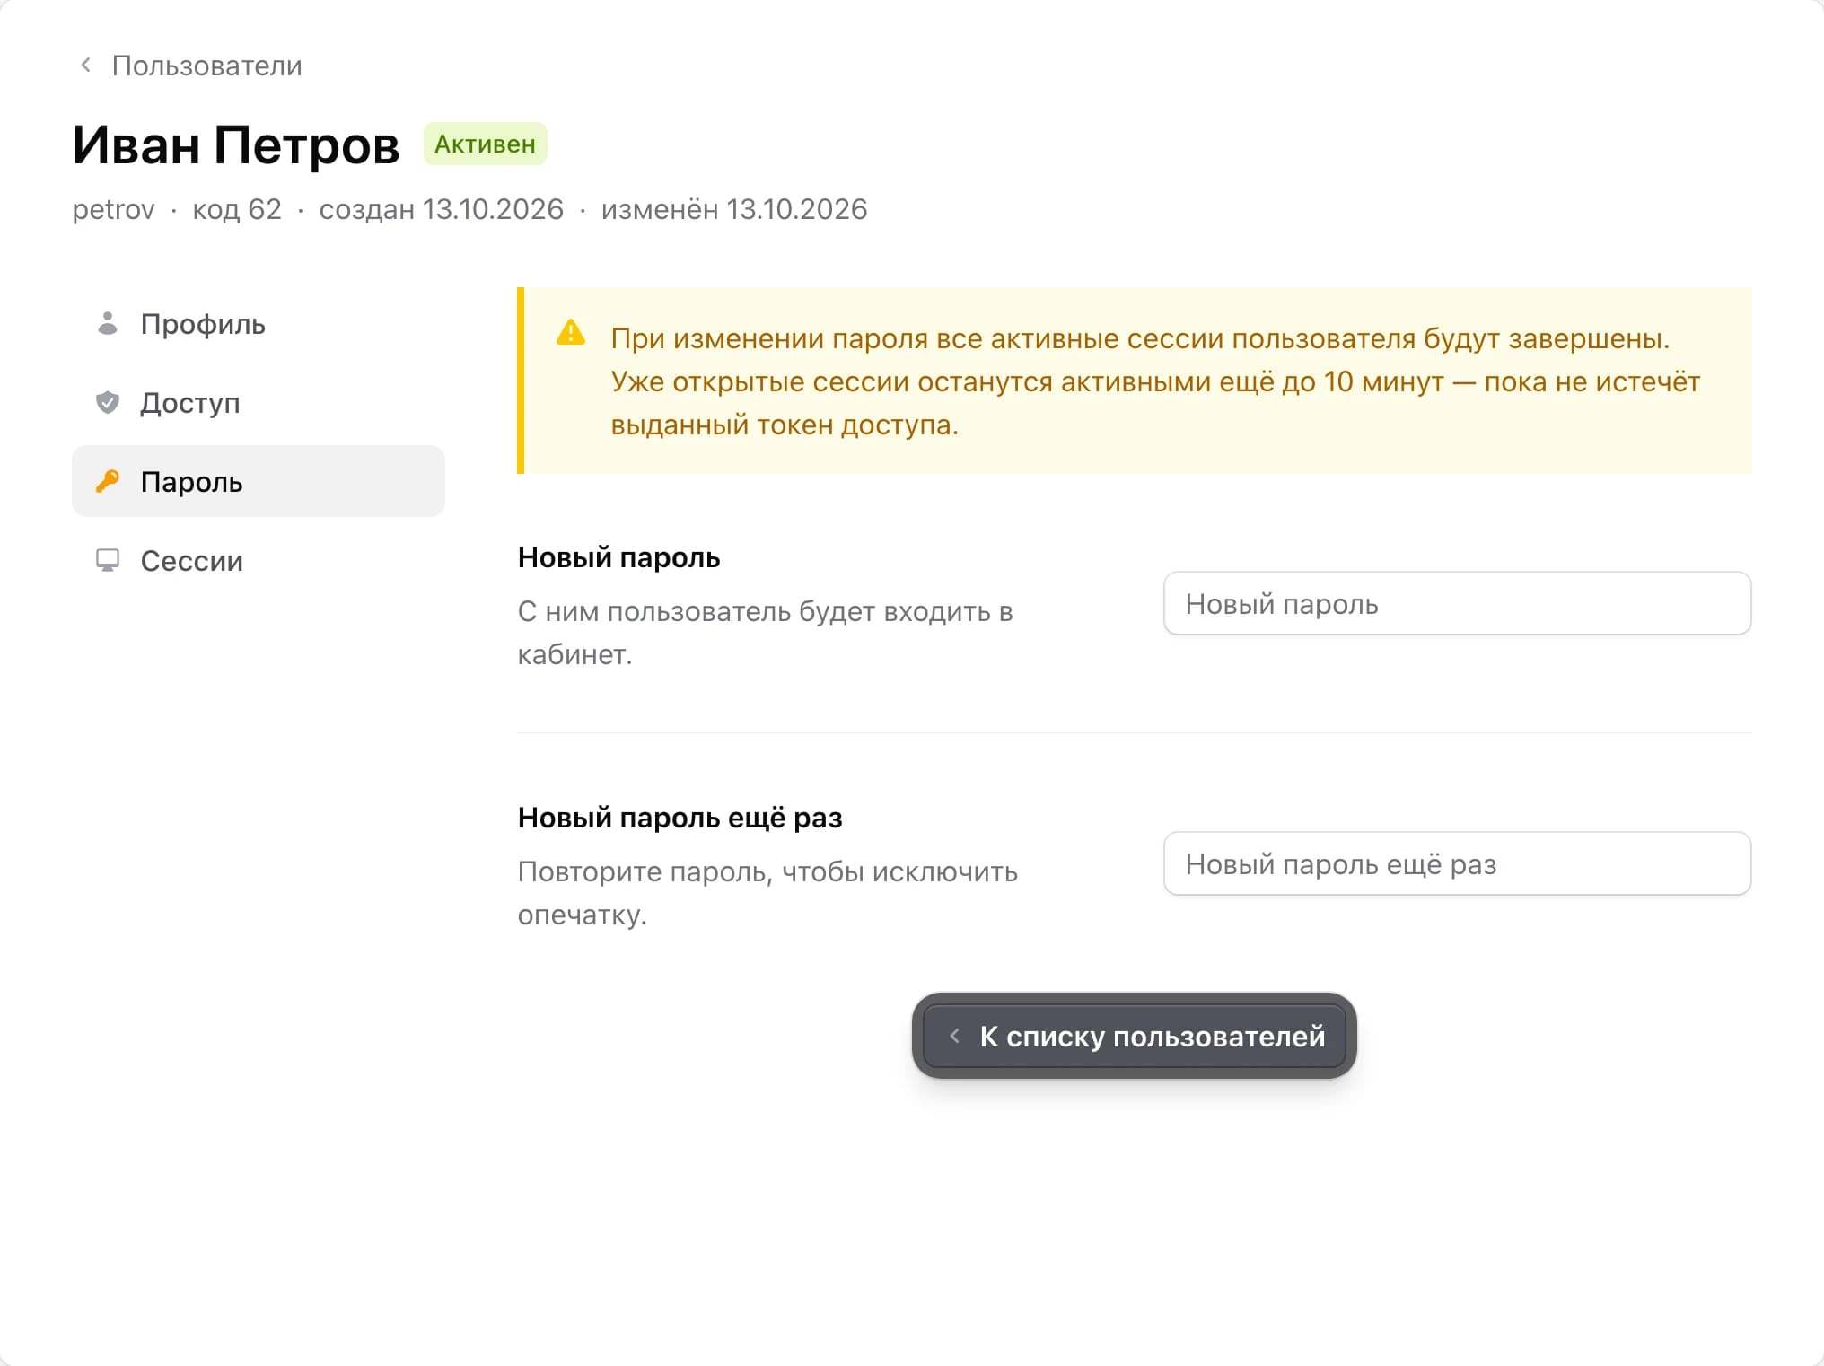
Task: Focus the Новый пароль ещё раз field
Action: (x=1457, y=863)
